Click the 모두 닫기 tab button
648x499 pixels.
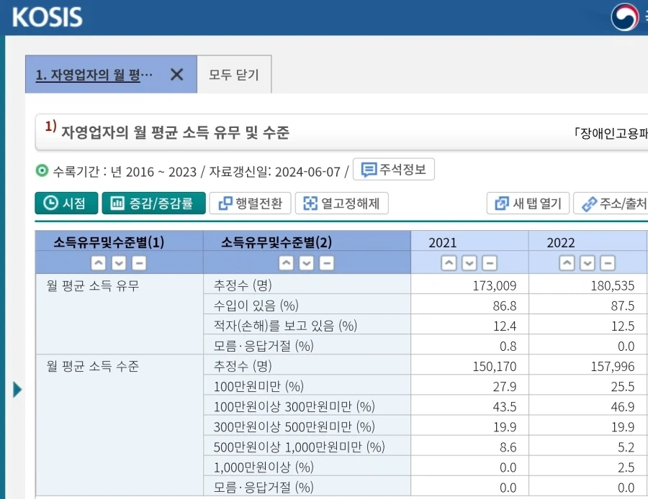234,75
